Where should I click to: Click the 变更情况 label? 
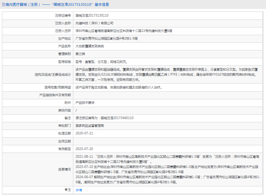point(64,169)
